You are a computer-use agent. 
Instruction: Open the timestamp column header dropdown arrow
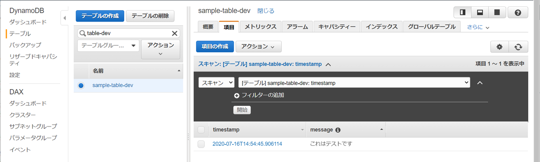coord(302,130)
